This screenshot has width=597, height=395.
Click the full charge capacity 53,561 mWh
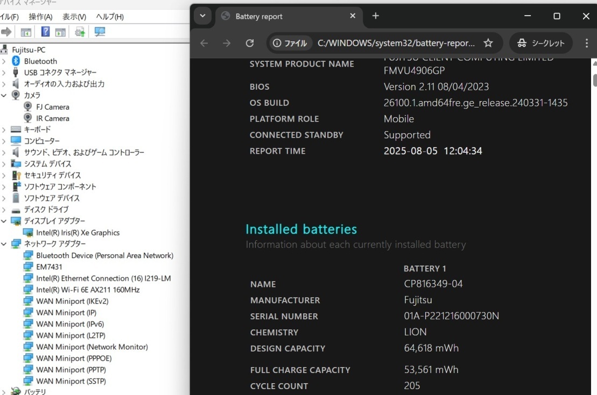click(x=431, y=370)
